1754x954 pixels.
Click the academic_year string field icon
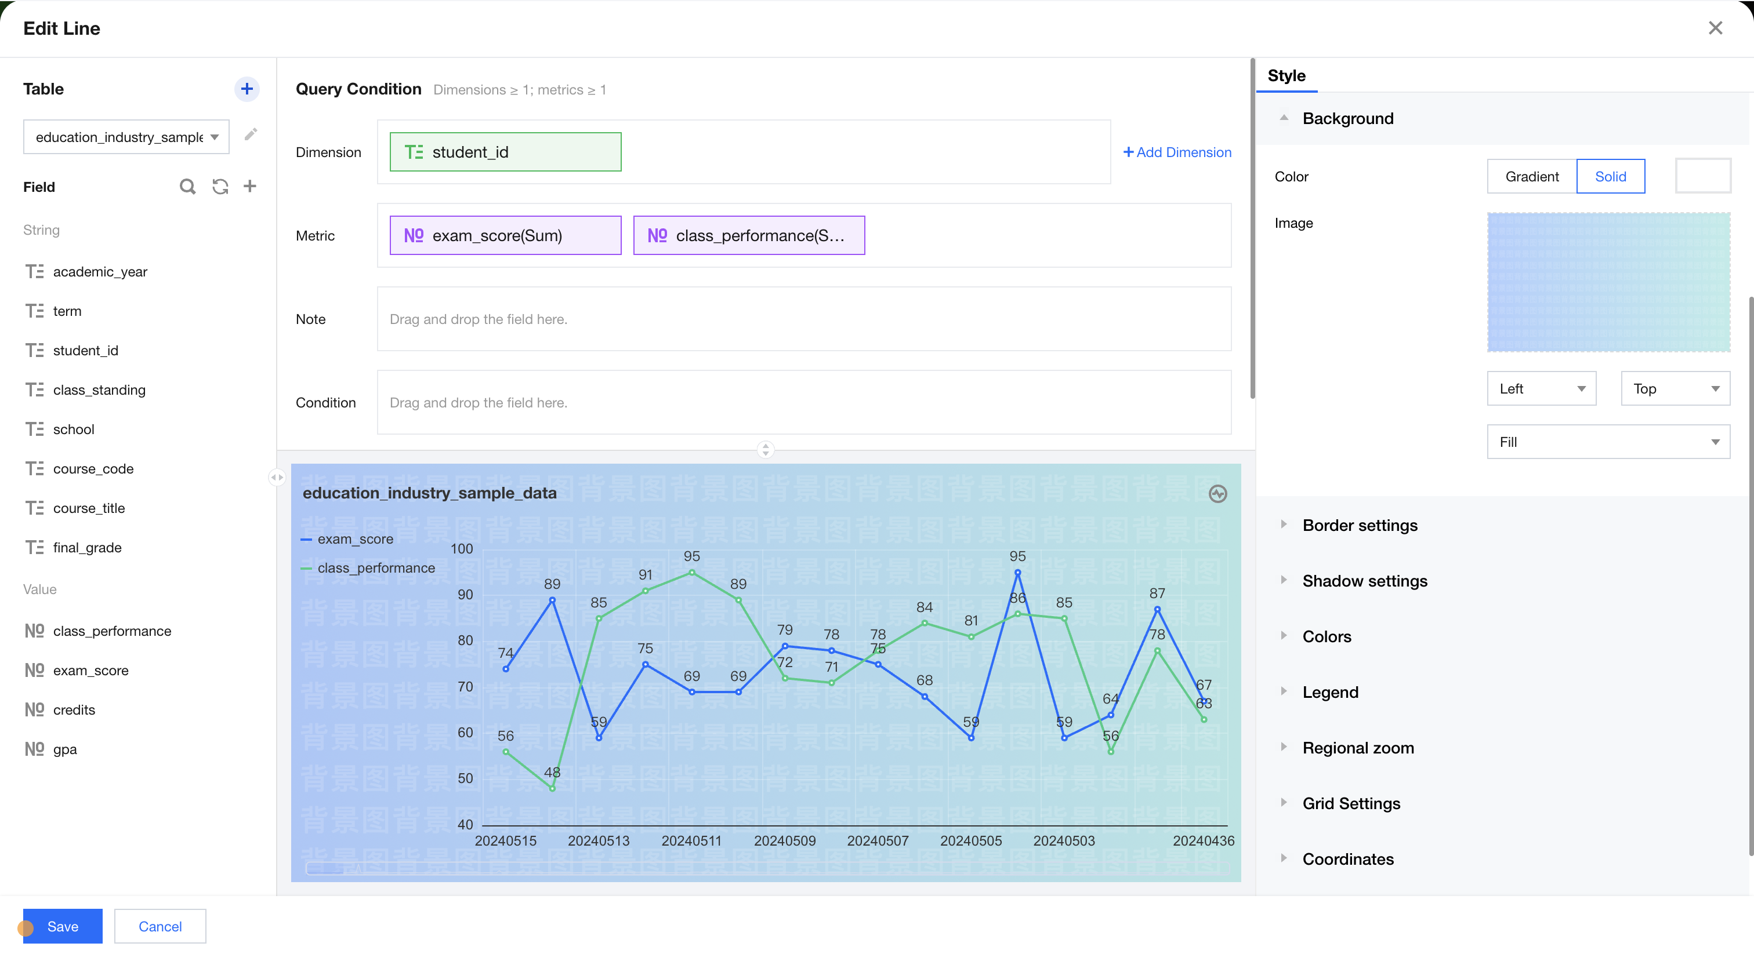click(x=34, y=271)
